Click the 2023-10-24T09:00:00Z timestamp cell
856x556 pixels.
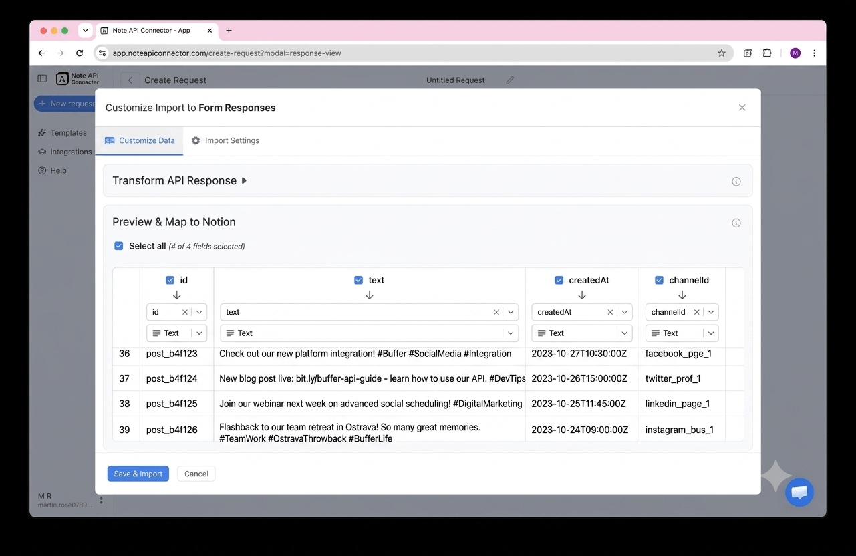[582, 430]
